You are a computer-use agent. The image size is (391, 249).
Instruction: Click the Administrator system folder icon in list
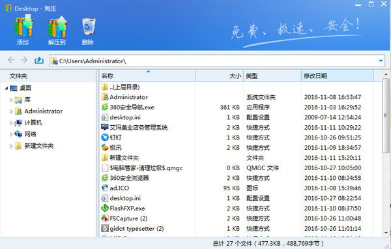105,97
